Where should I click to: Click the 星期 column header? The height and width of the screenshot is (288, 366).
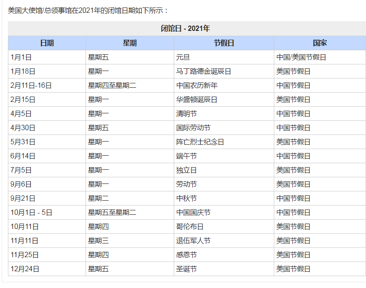(130, 43)
